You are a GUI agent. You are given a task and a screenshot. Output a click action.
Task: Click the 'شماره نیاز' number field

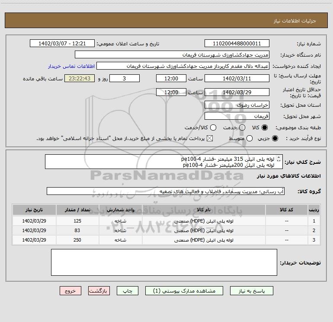(237, 44)
